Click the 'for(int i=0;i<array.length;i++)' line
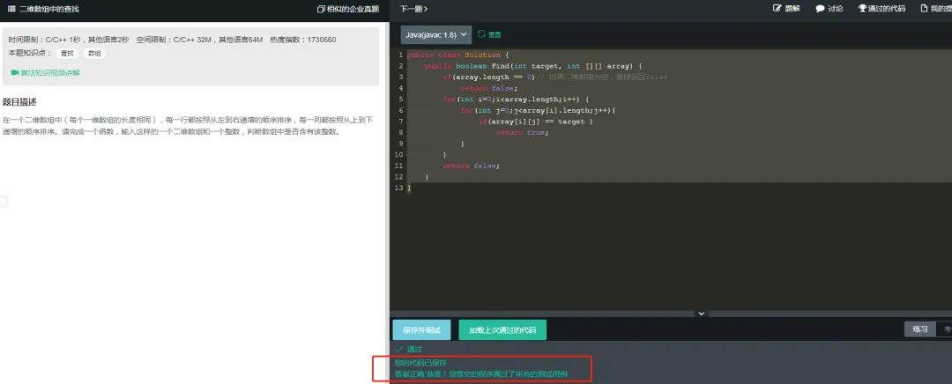 [516, 100]
